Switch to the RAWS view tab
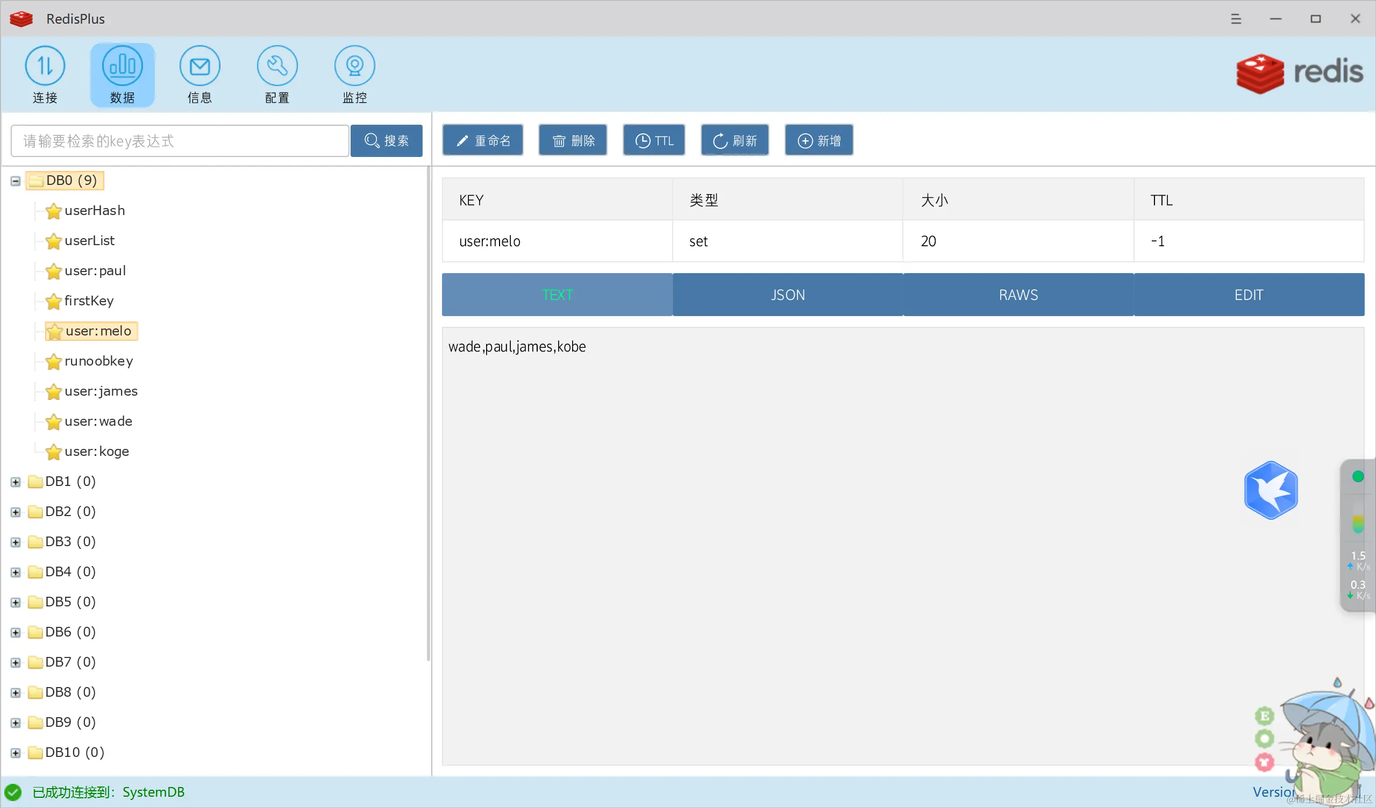This screenshot has height=808, width=1376. coord(1018,295)
